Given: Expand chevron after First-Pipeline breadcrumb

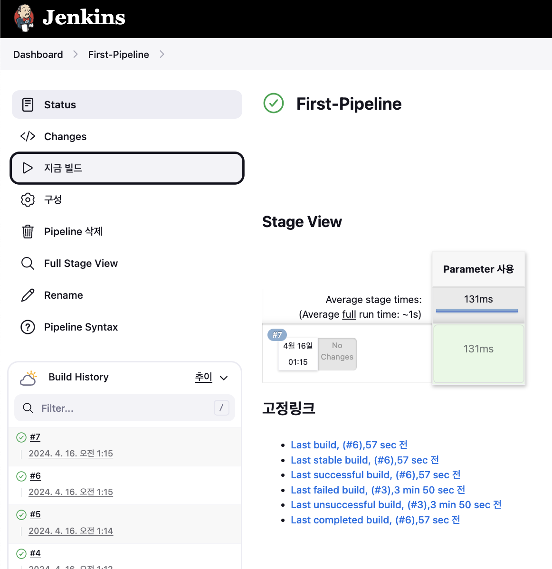Looking at the screenshot, I should coord(162,55).
